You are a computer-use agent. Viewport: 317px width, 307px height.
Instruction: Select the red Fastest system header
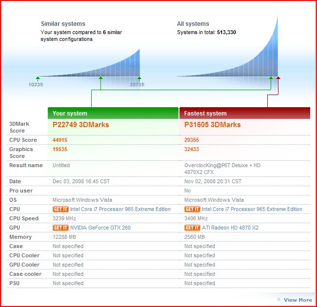pos(245,113)
